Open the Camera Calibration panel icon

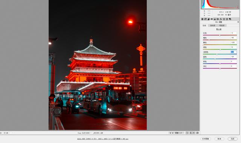coord(224,19)
